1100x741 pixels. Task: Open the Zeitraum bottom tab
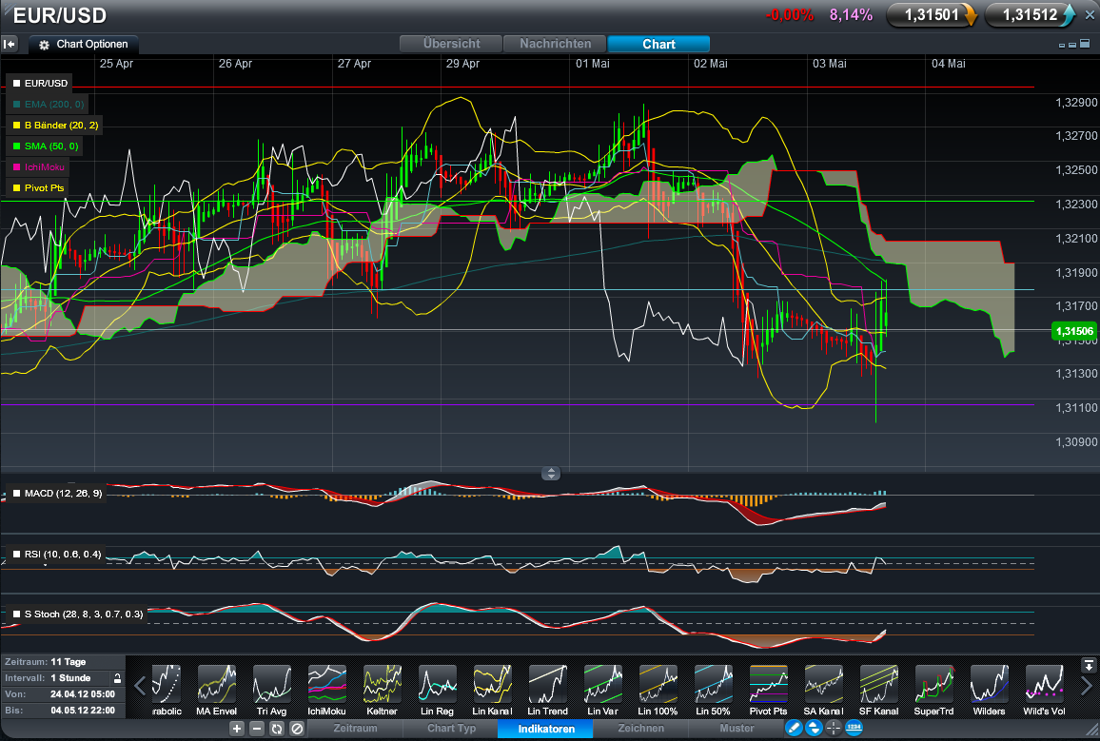355,729
